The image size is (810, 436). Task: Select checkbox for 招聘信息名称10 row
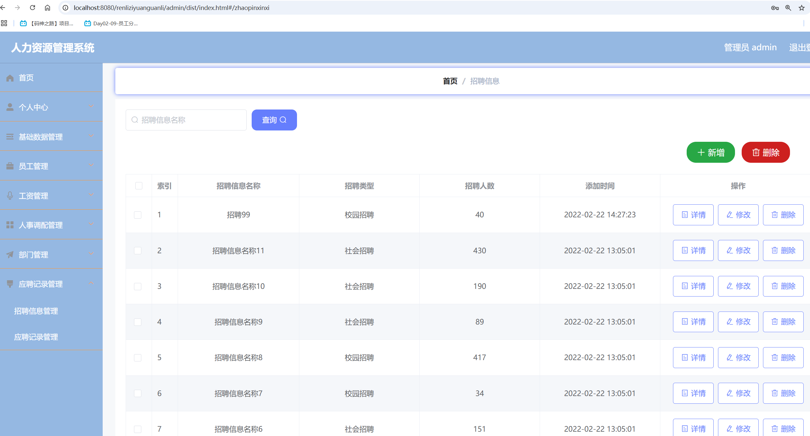(x=138, y=287)
